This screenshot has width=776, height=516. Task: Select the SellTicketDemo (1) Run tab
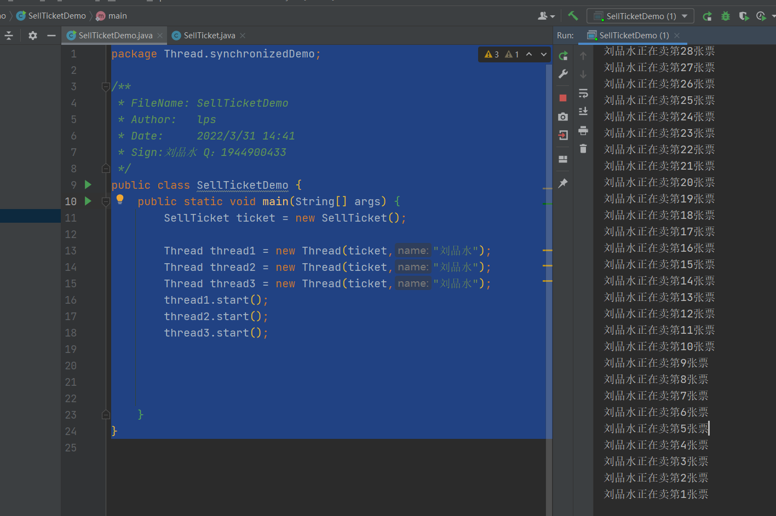(634, 36)
